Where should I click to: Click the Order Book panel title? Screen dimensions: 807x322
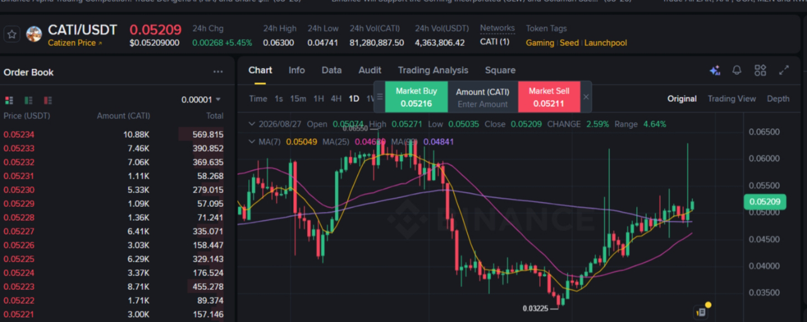point(28,72)
